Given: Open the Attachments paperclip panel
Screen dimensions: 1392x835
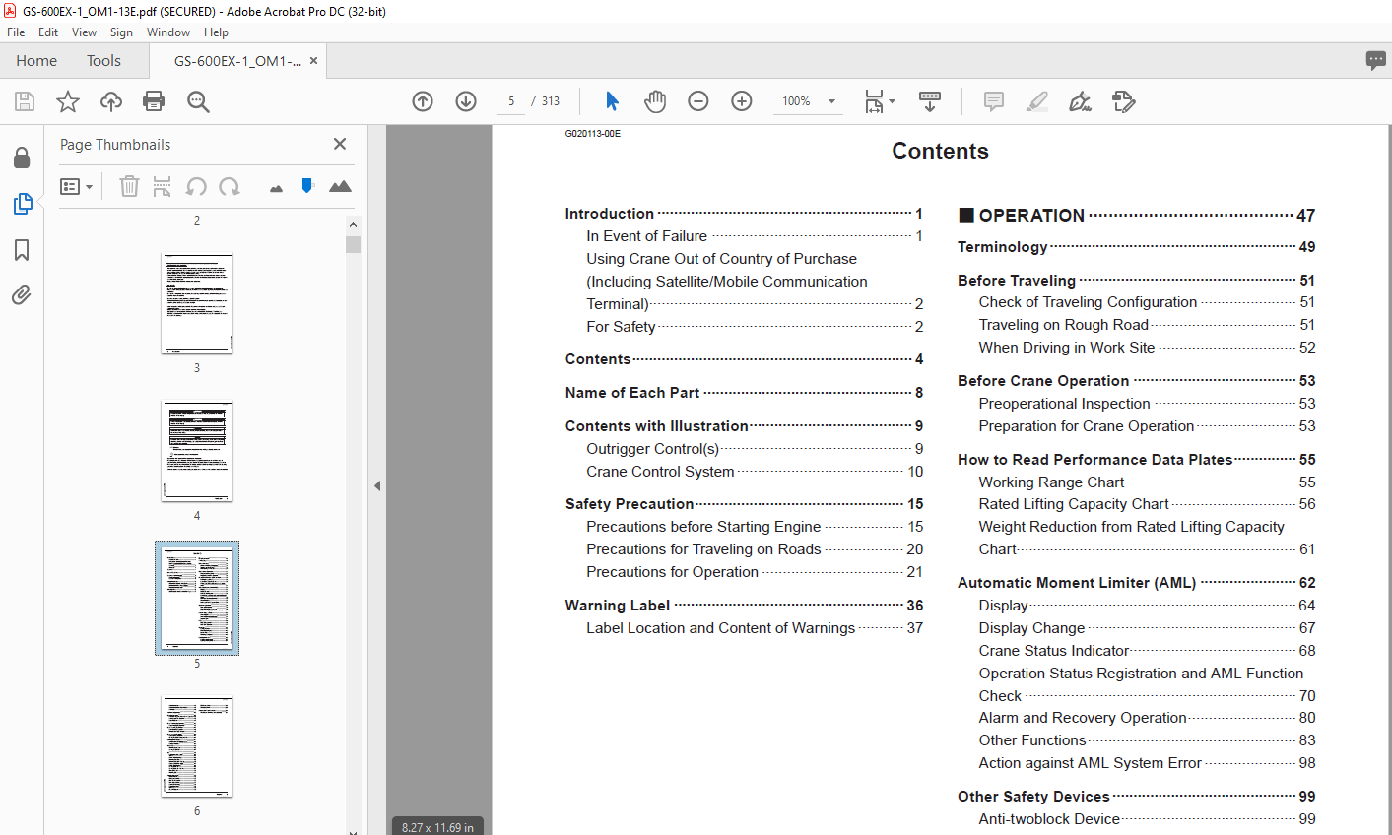Looking at the screenshot, I should click(22, 294).
